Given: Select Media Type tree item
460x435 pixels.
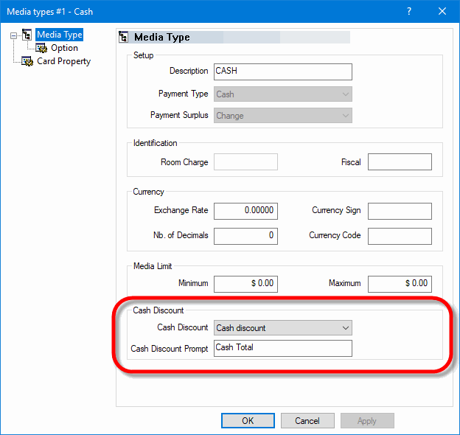Looking at the screenshot, I should pos(59,35).
